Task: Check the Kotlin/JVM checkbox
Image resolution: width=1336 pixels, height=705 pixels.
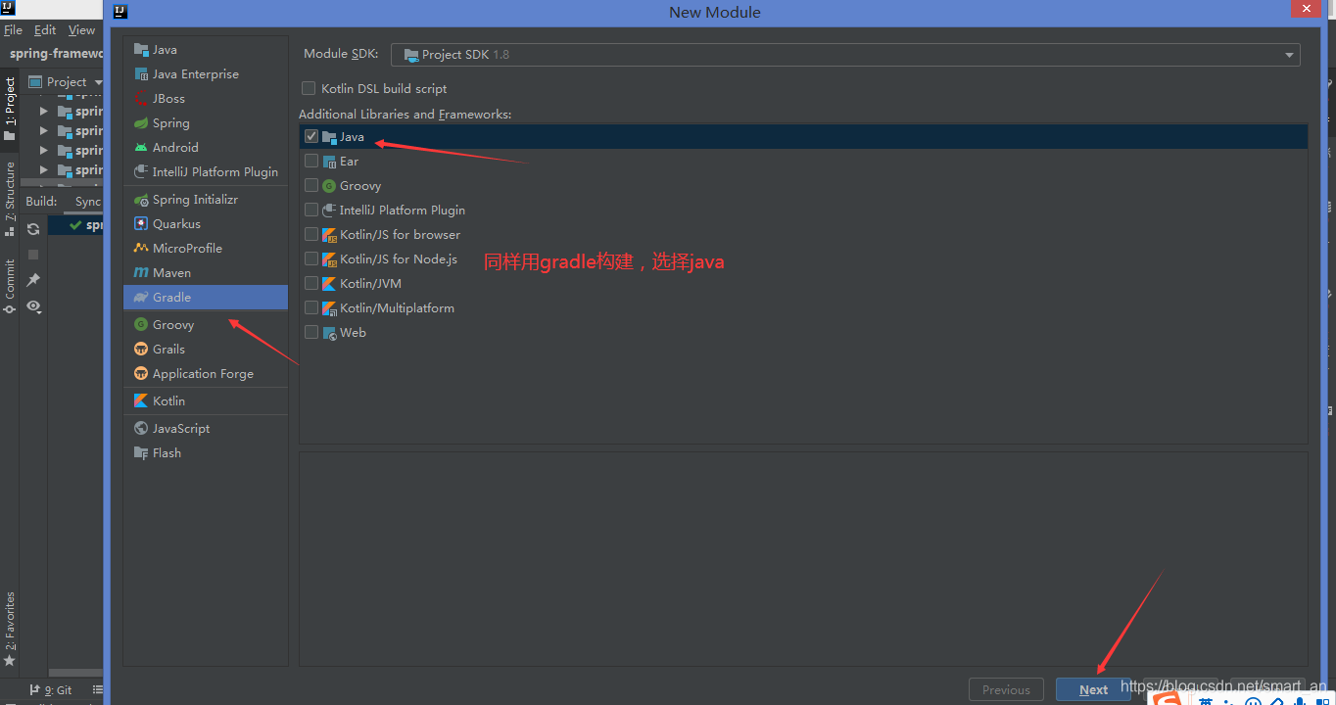Action: pyautogui.click(x=311, y=283)
